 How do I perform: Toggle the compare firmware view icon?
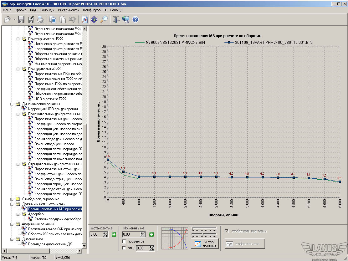tap(84, 19)
